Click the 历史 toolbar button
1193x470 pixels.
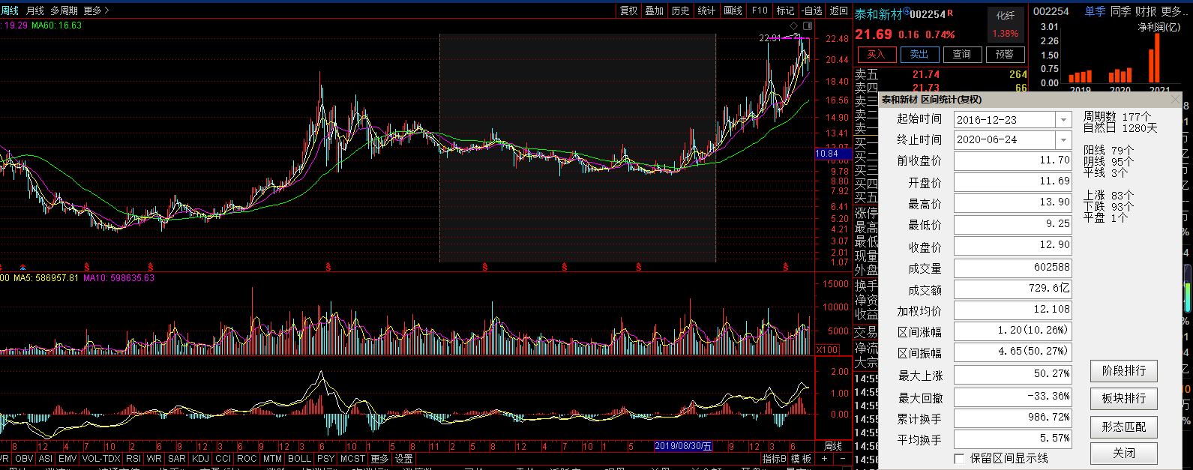click(x=681, y=10)
